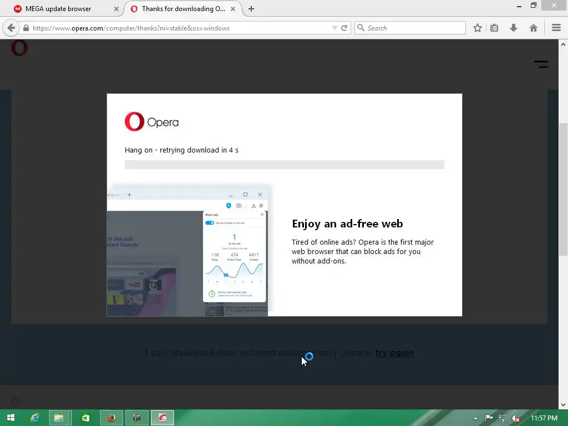
Task: Click the padlock site identity icon
Action: click(x=26, y=28)
